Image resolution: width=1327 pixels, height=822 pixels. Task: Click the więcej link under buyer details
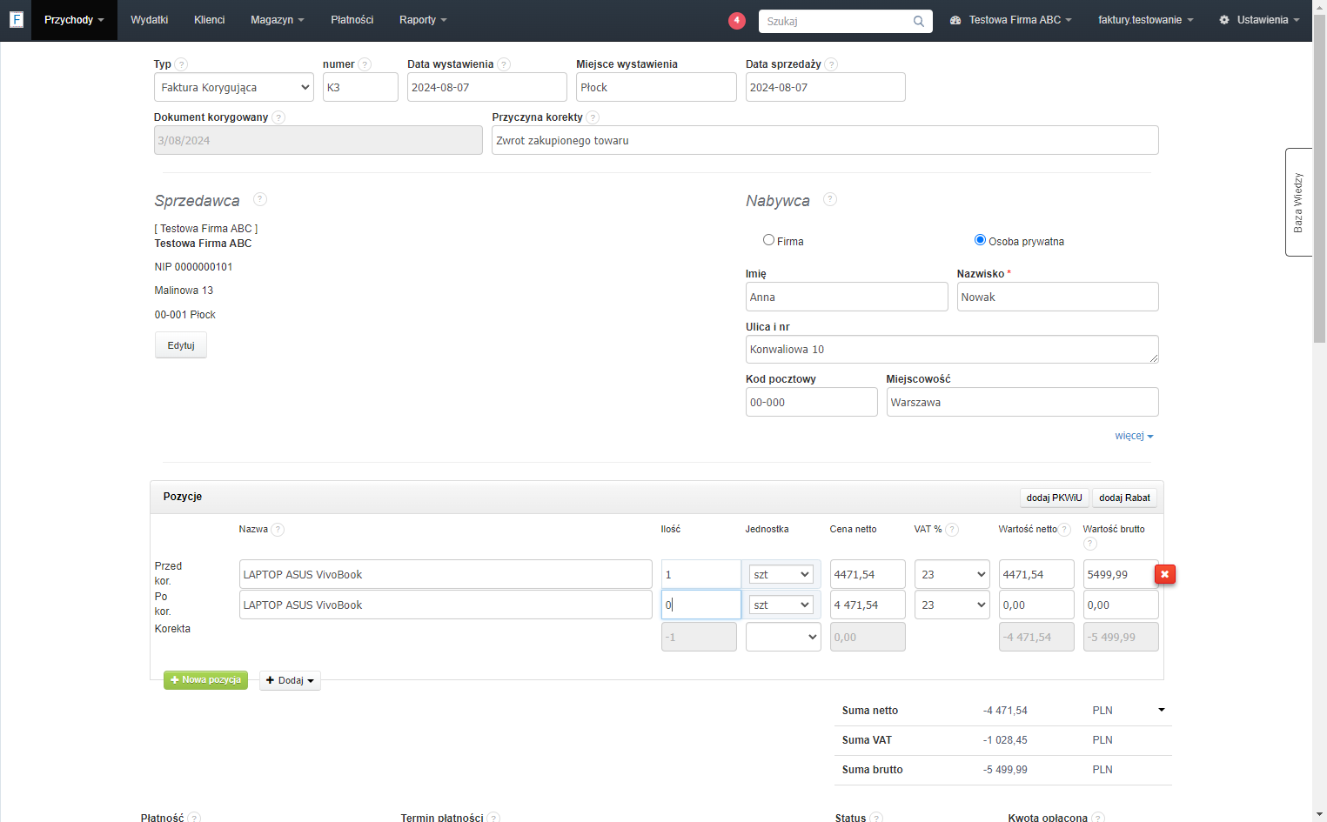(x=1134, y=436)
